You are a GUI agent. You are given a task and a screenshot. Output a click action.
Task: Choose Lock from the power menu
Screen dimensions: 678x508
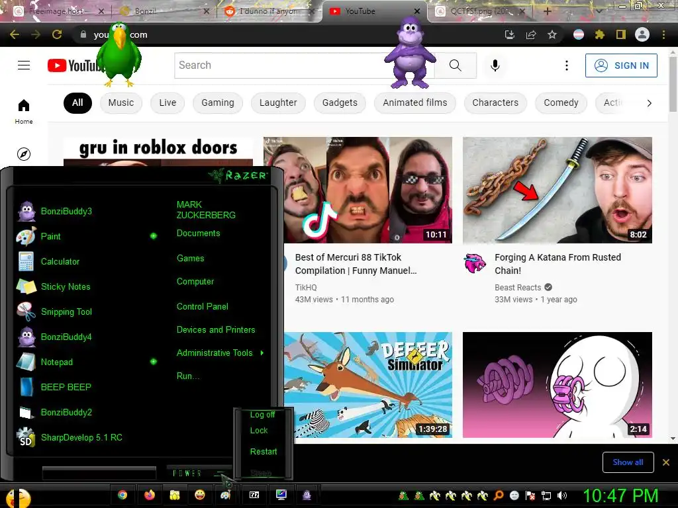coord(259,431)
